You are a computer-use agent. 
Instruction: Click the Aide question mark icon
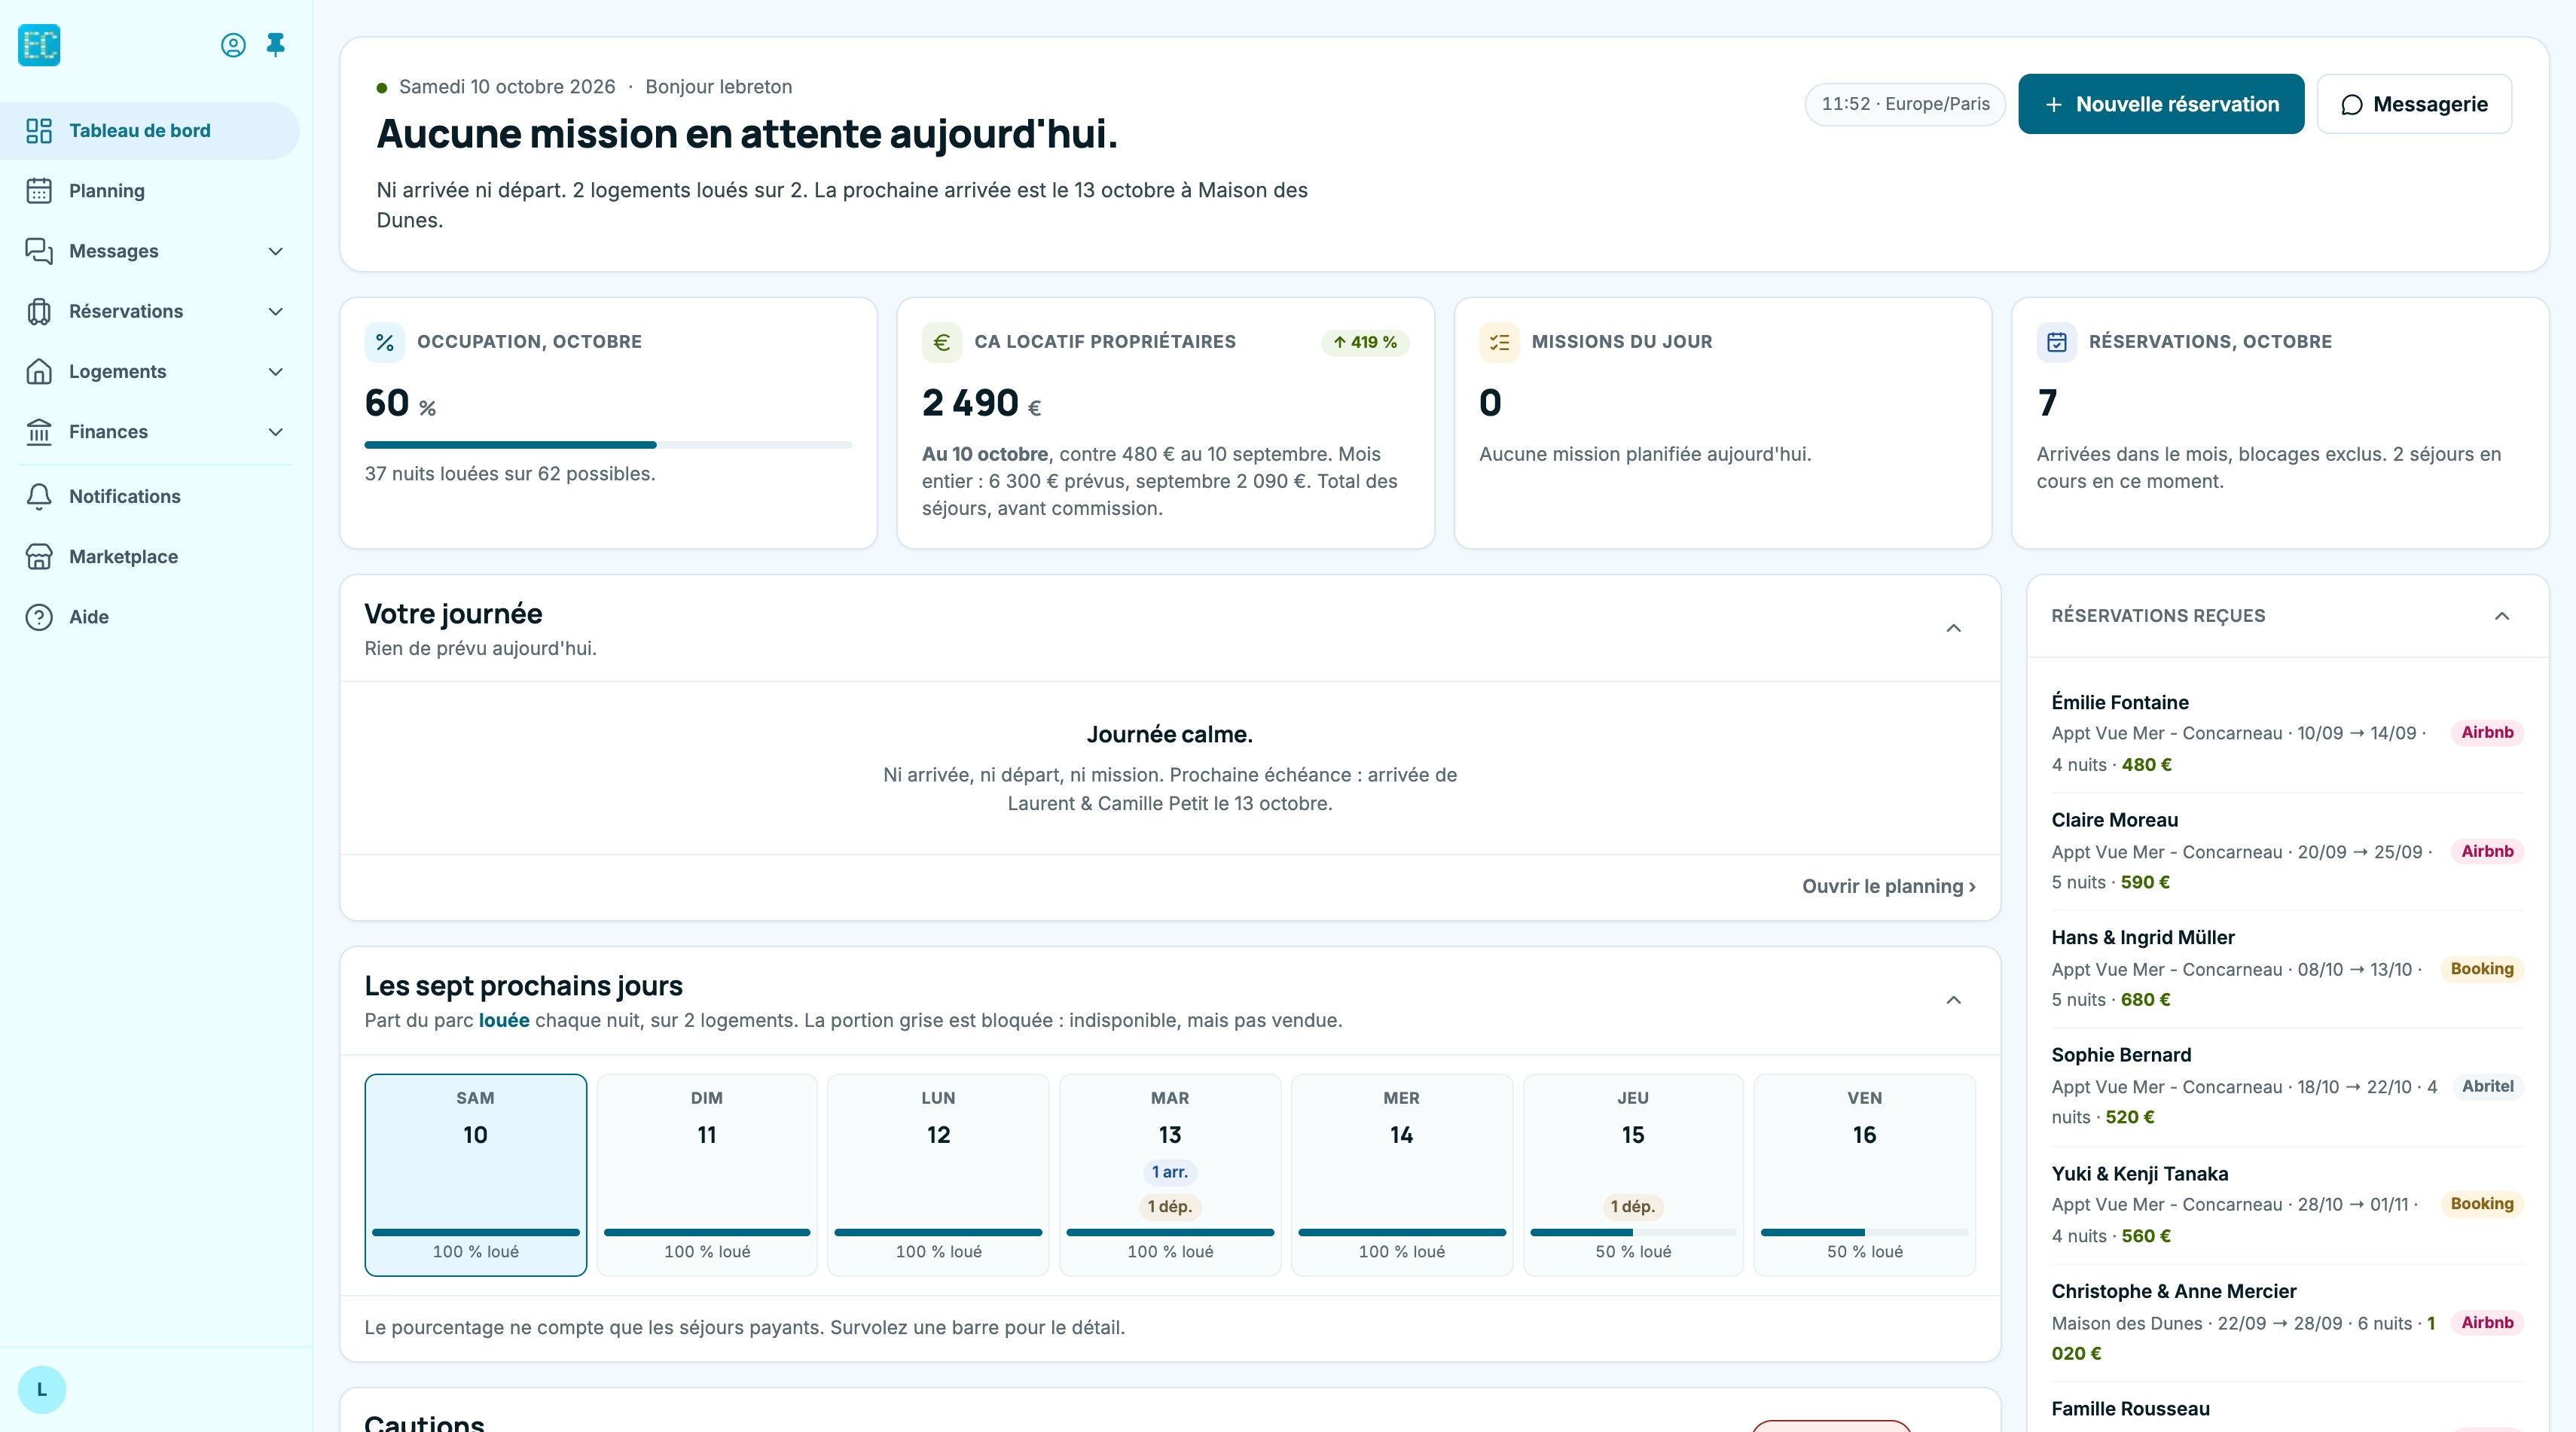click(39, 617)
